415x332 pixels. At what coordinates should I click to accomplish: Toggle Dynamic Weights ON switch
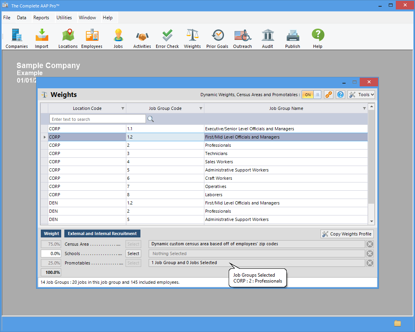point(311,95)
